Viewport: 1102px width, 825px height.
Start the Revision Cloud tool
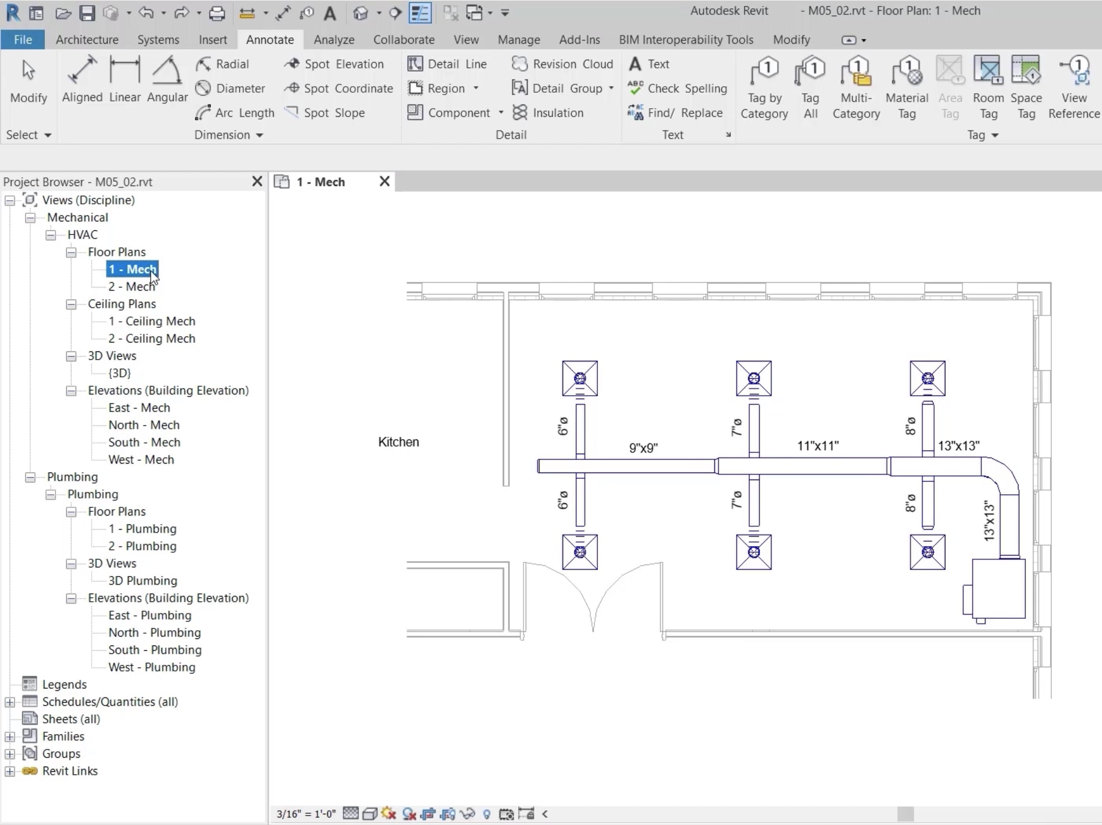click(x=563, y=64)
